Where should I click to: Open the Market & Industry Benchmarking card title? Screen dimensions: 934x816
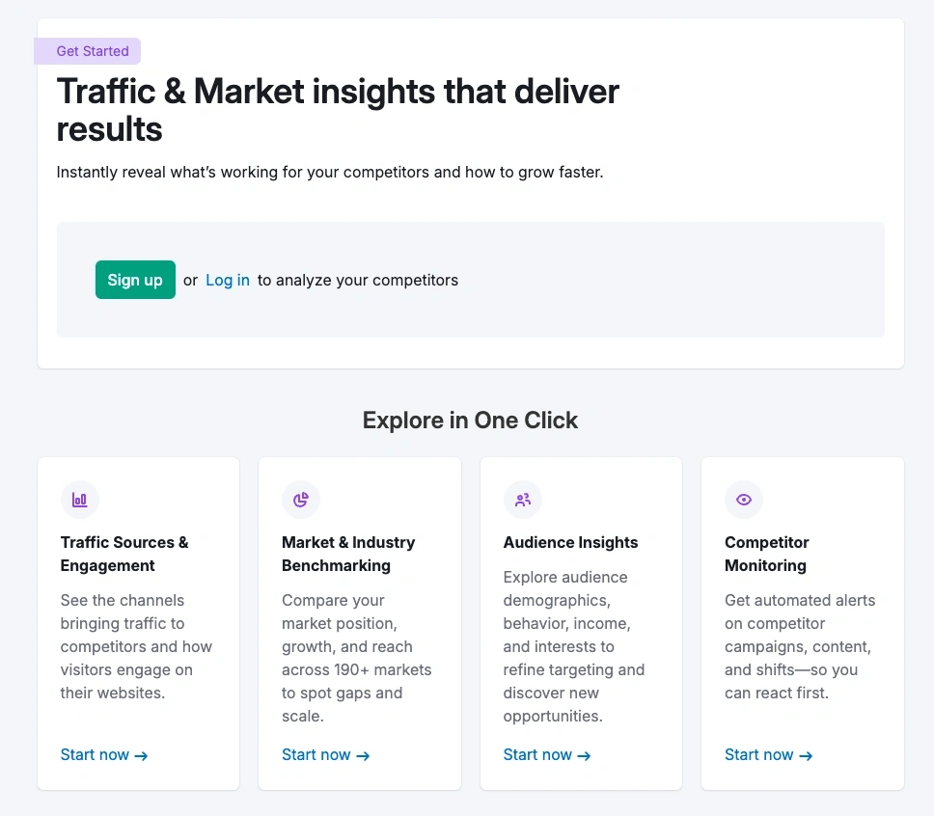[348, 554]
